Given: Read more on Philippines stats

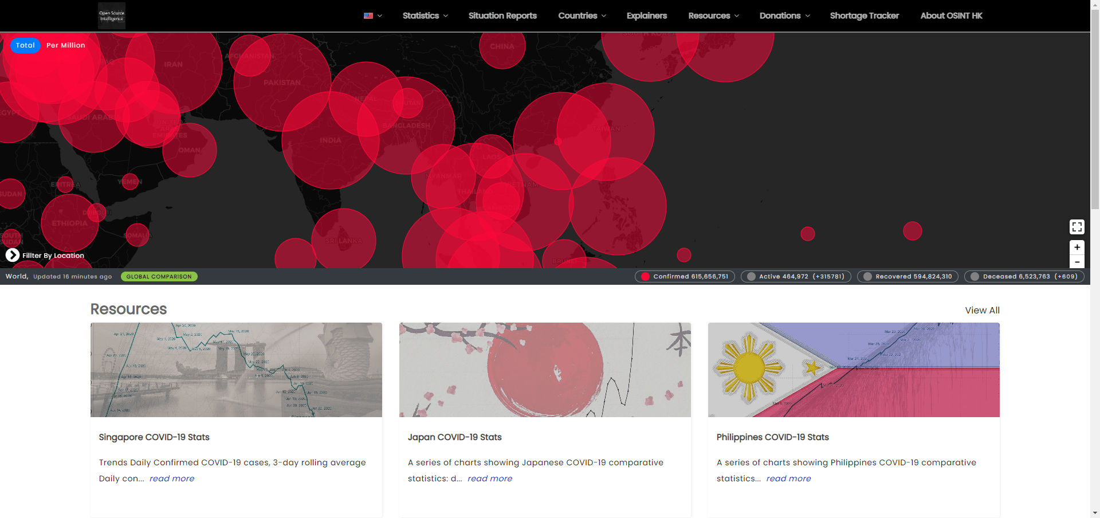Looking at the screenshot, I should (x=789, y=478).
